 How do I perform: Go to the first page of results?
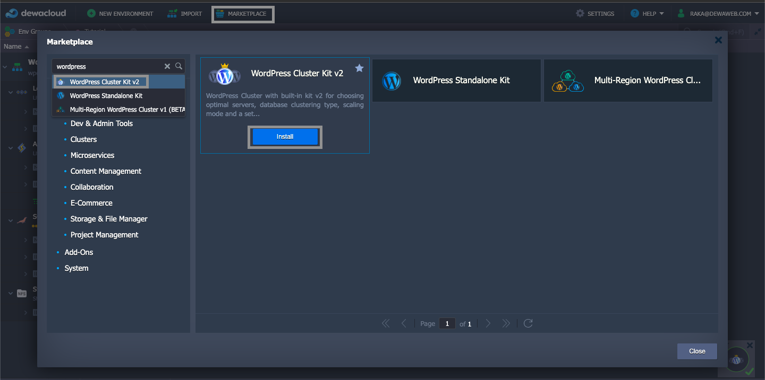[386, 323]
